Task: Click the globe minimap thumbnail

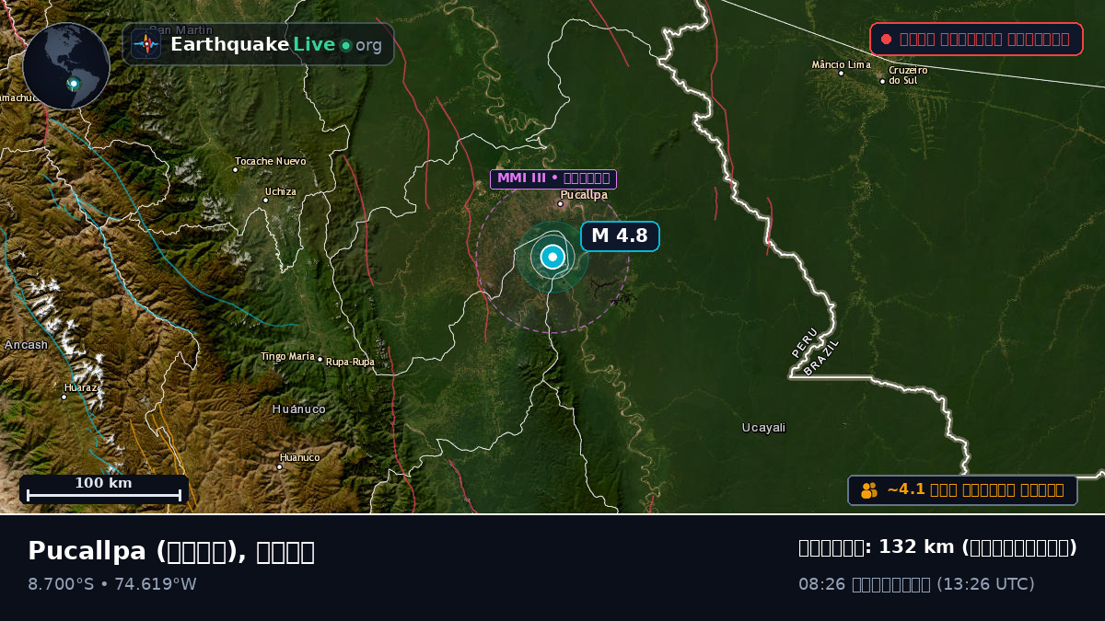Action: [66, 66]
